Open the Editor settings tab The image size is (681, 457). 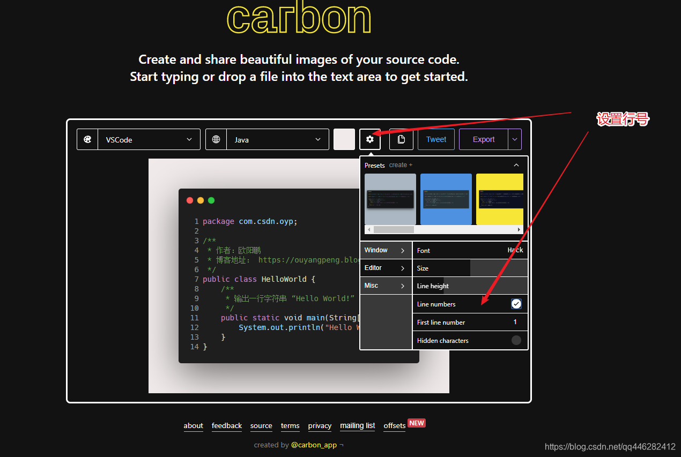coord(386,268)
